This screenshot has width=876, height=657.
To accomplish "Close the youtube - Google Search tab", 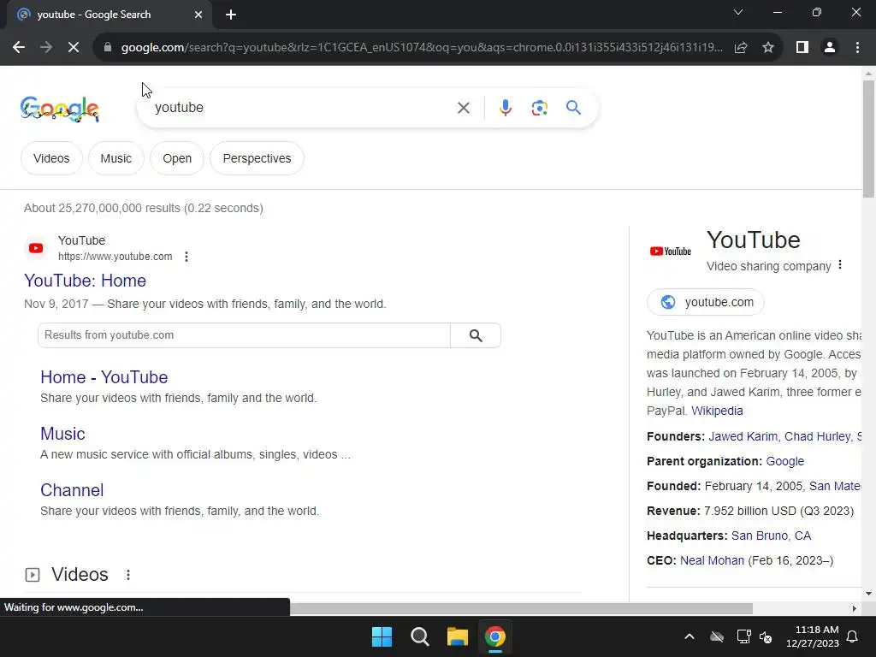I will pyautogui.click(x=198, y=15).
